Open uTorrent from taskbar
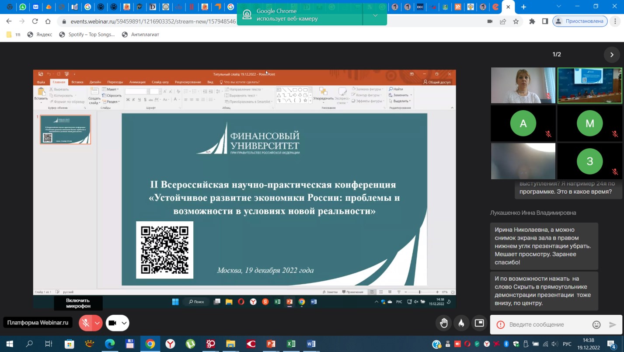This screenshot has height=352, width=624. pyautogui.click(x=190, y=344)
